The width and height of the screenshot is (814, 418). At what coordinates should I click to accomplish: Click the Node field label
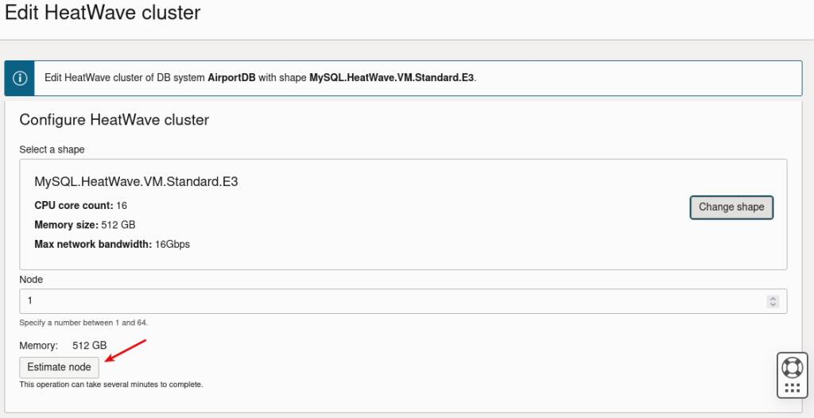31,280
